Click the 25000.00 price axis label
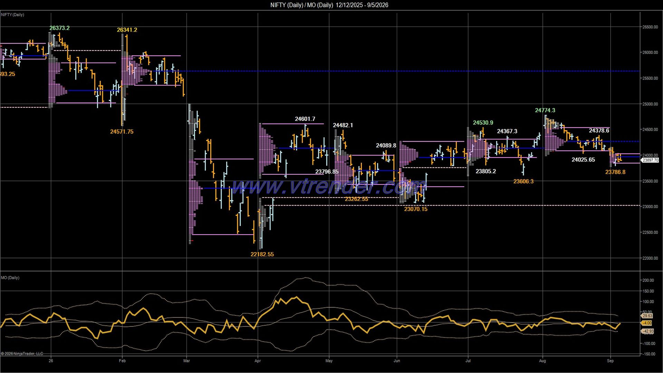Image resolution: width=663 pixels, height=373 pixels. pyautogui.click(x=650, y=104)
